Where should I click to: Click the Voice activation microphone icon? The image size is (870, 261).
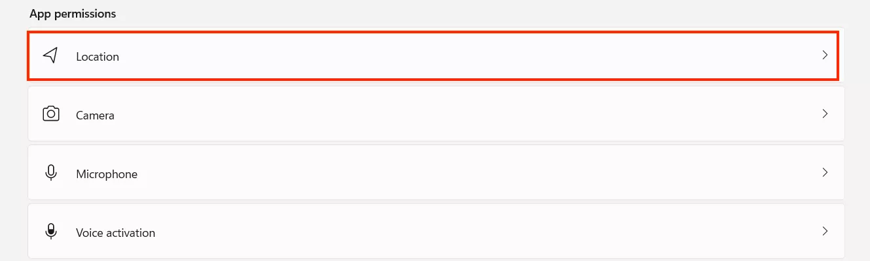pyautogui.click(x=50, y=232)
